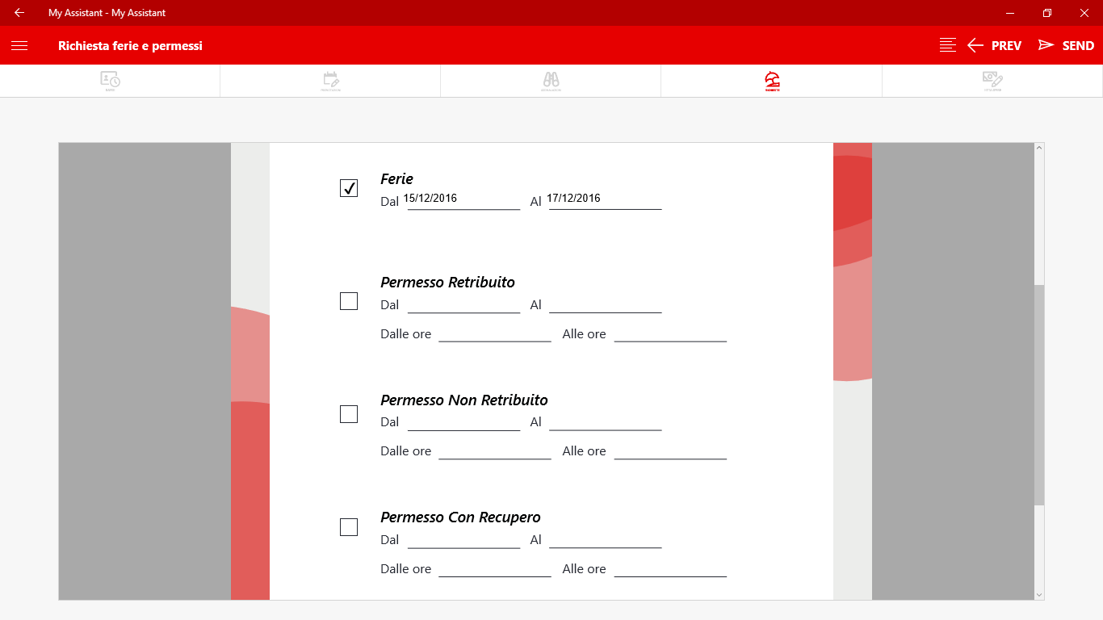
Task: Focus Permesso Retribuito Al field
Action: click(x=606, y=304)
